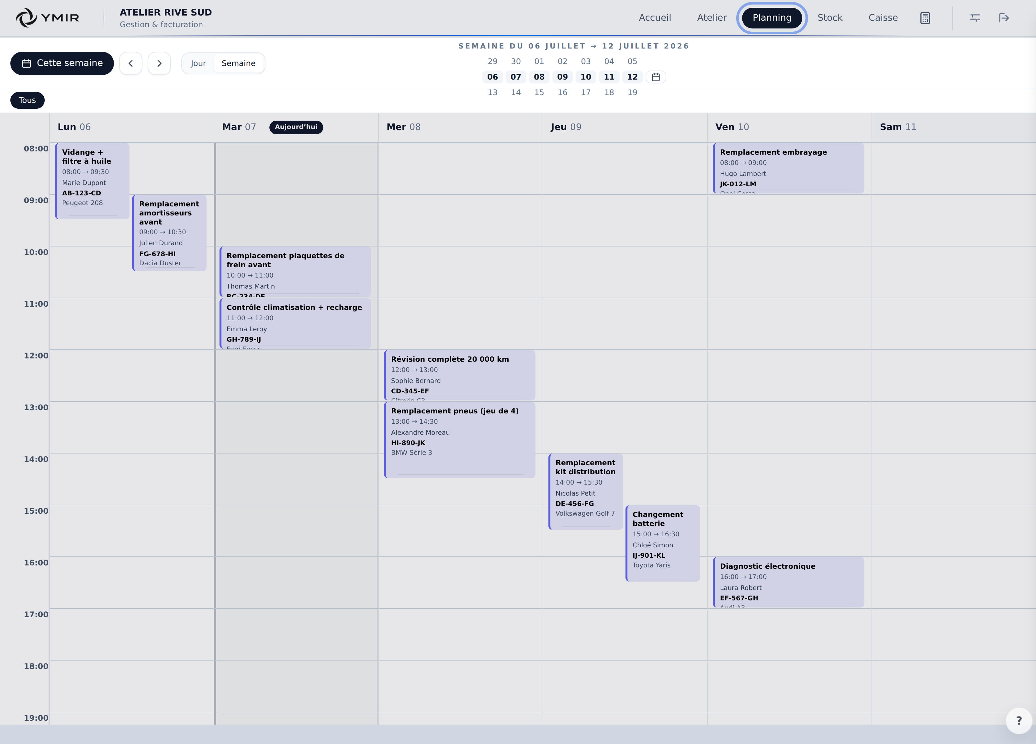Open Changement batterie appointment
1036x744 pixels.
(x=663, y=544)
